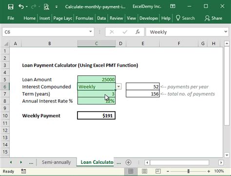The width and height of the screenshot is (231, 176).
Task: Click the Save icon in the quick access toolbar
Action: (x=11, y=7)
